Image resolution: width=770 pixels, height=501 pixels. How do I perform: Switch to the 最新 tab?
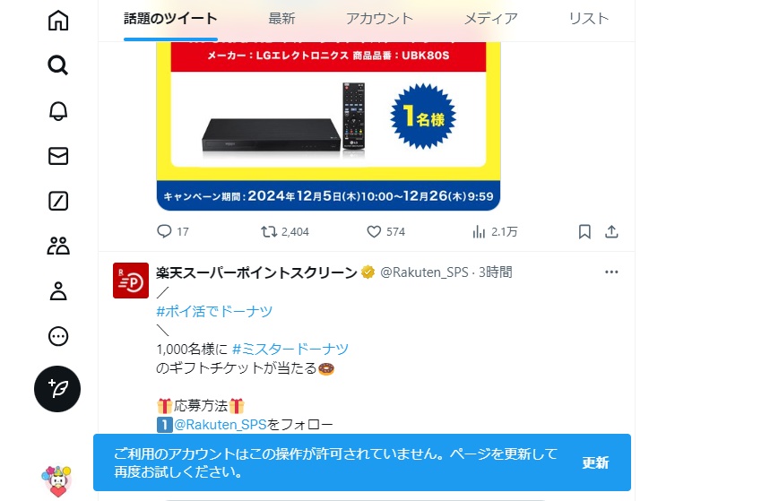[x=281, y=19]
